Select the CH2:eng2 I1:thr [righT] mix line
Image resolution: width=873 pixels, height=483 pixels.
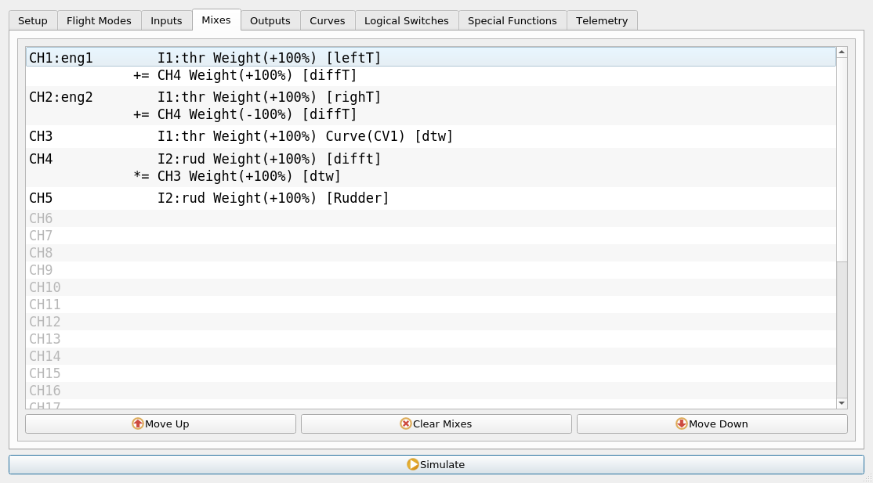[x=431, y=97]
